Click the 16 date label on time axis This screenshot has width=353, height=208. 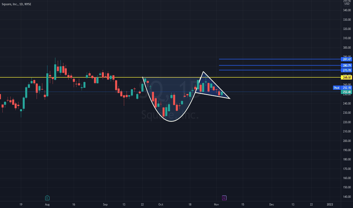click(73, 204)
